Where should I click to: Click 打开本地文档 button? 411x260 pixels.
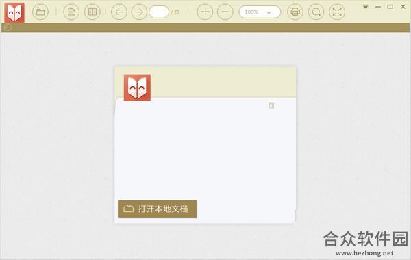(x=158, y=209)
